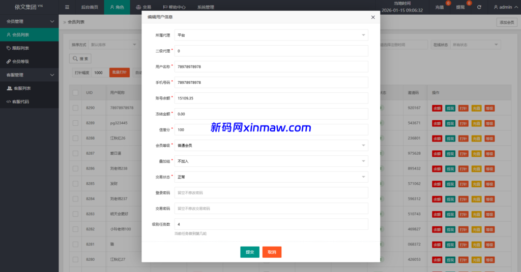Check the row checkbox for UID 8286
Image resolution: width=521 pixels, height=272 pixels.
coord(75,168)
